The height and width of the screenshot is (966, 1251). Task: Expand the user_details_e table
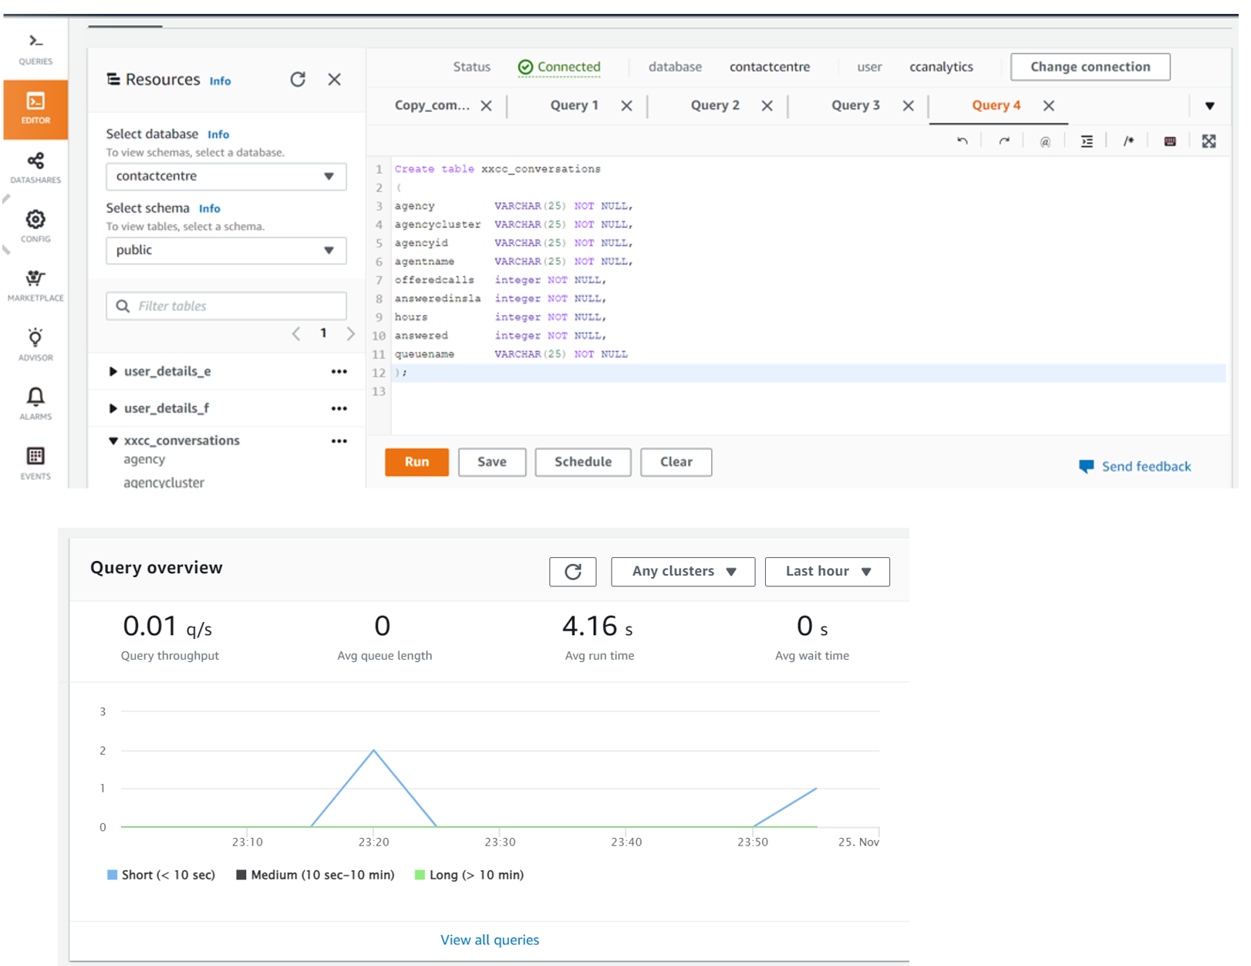click(113, 372)
